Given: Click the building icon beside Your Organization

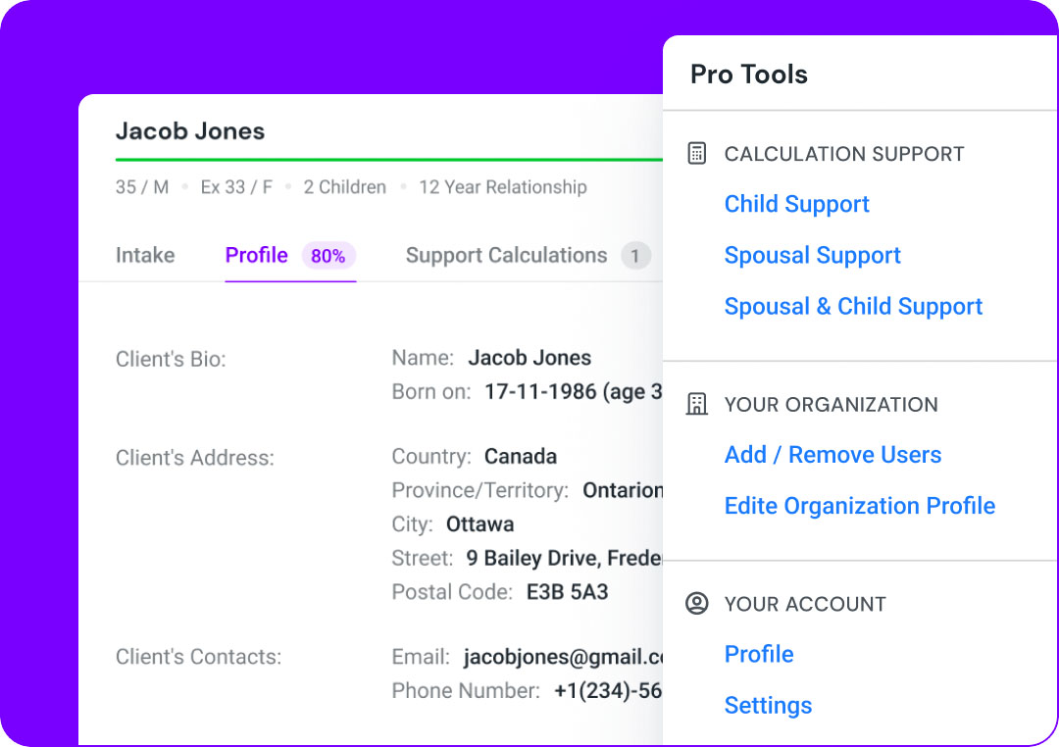Looking at the screenshot, I should pyautogui.click(x=697, y=405).
